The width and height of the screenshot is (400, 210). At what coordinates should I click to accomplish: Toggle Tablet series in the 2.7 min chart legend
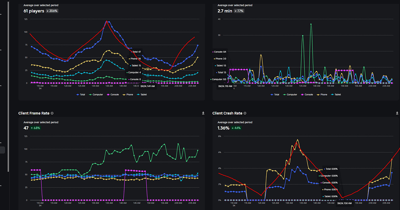tap(336, 95)
